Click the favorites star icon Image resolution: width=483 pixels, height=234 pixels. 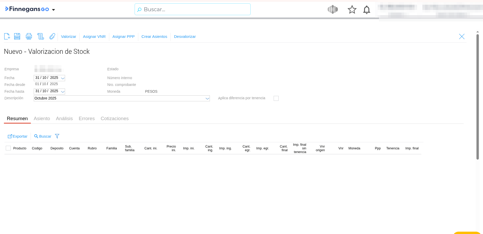pos(352,10)
